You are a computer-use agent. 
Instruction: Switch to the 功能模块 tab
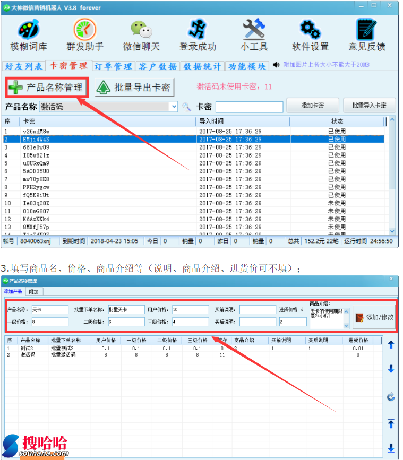pyautogui.click(x=247, y=66)
